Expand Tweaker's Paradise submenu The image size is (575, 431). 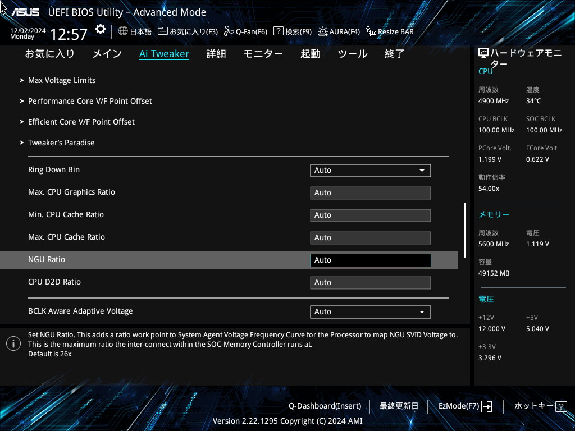(61, 143)
